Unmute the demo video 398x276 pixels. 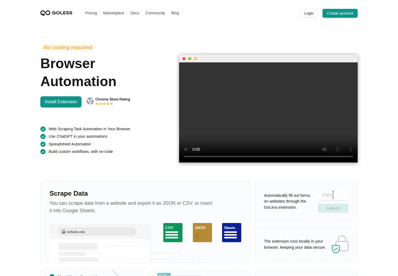click(x=324, y=149)
